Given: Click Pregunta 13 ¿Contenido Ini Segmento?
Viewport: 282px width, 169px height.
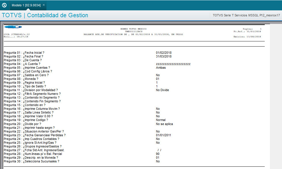Looking at the screenshot, I should click(32, 97).
